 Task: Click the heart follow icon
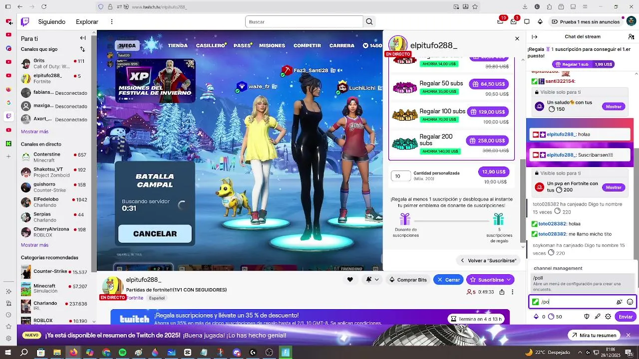[350, 280]
